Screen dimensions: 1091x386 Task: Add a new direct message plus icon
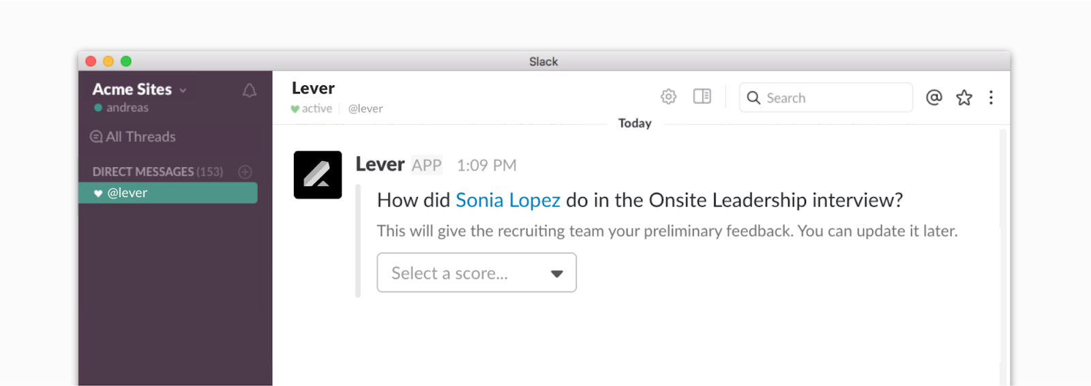point(245,172)
